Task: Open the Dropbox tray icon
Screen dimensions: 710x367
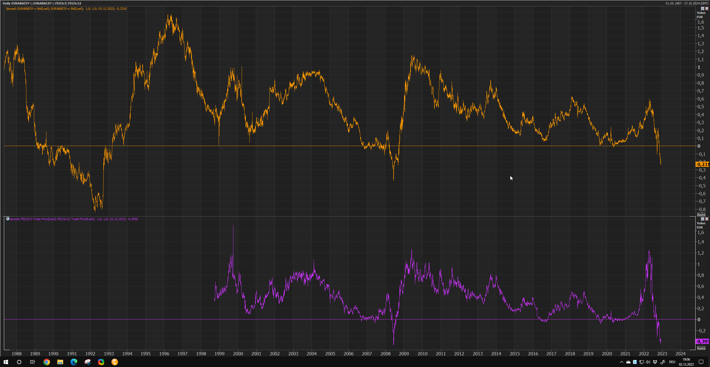Action: tap(655, 362)
